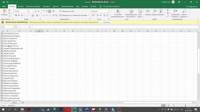Image resolution: width=200 pixels, height=112 pixels.
Task: Click the insert function fx icon
Action: point(29,27)
